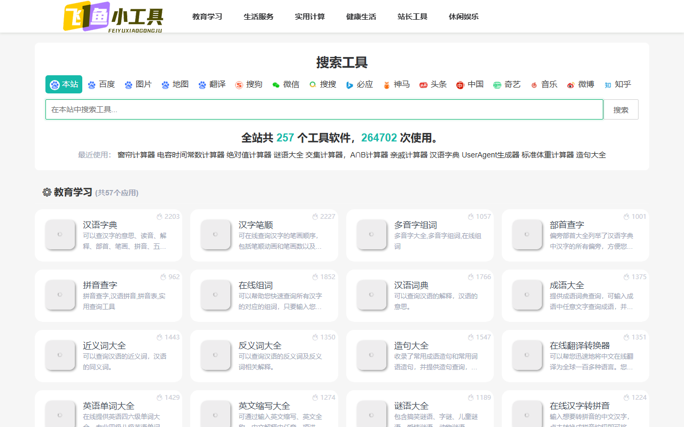Image resolution: width=684 pixels, height=427 pixels.
Task: Click the 飞鱼小工具 site logo
Action: pyautogui.click(x=113, y=17)
